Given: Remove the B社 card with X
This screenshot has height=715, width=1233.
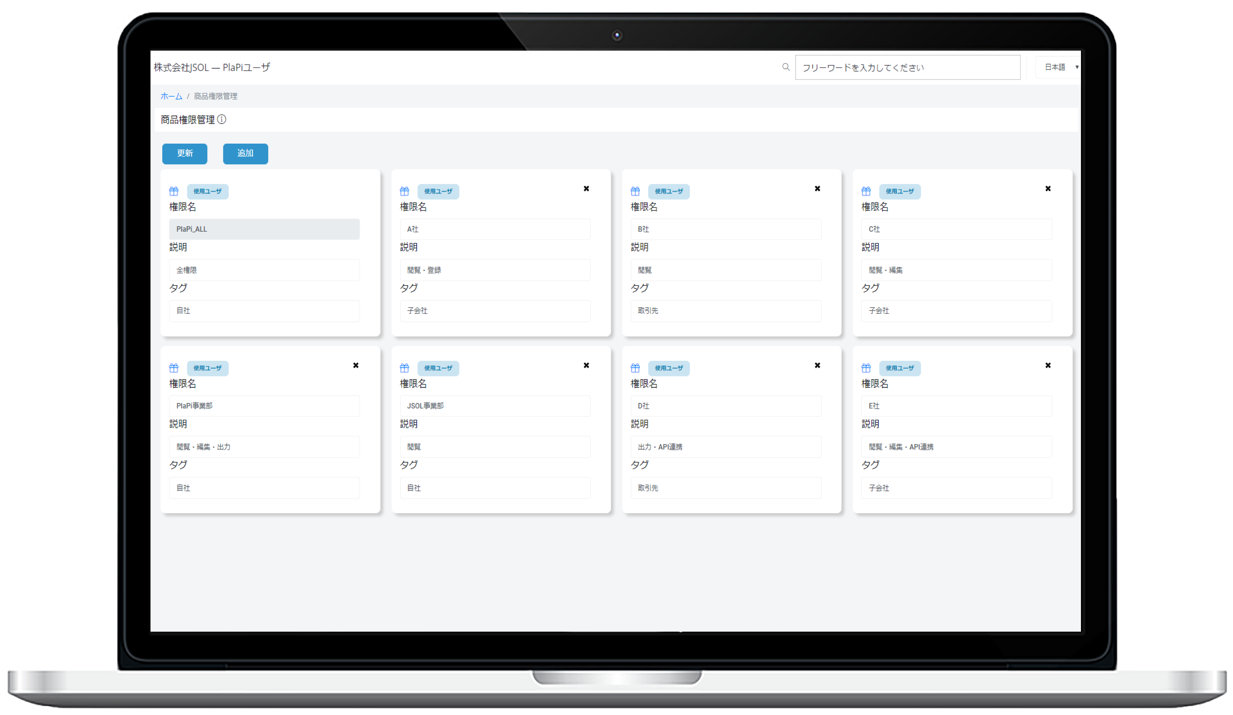Looking at the screenshot, I should coord(817,189).
